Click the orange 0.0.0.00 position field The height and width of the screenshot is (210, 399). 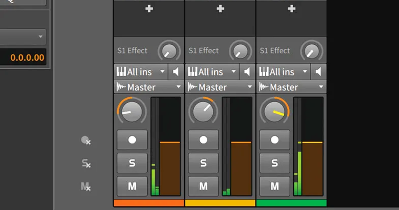(x=23, y=57)
